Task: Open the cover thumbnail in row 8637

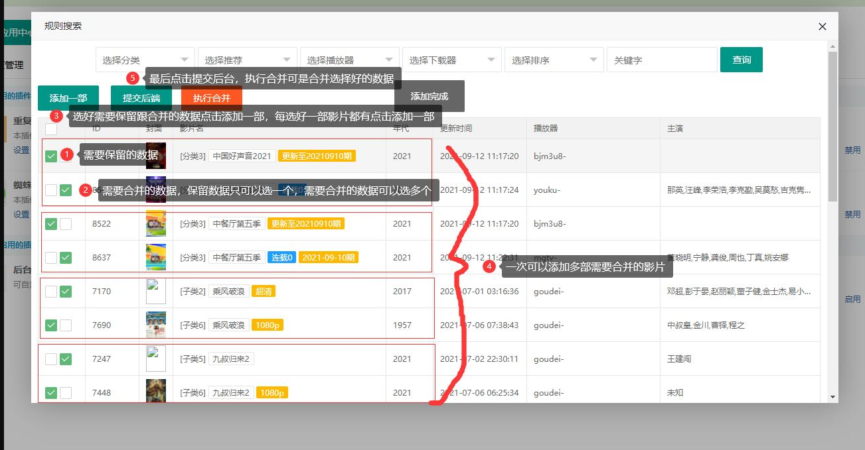Action: pyautogui.click(x=156, y=257)
